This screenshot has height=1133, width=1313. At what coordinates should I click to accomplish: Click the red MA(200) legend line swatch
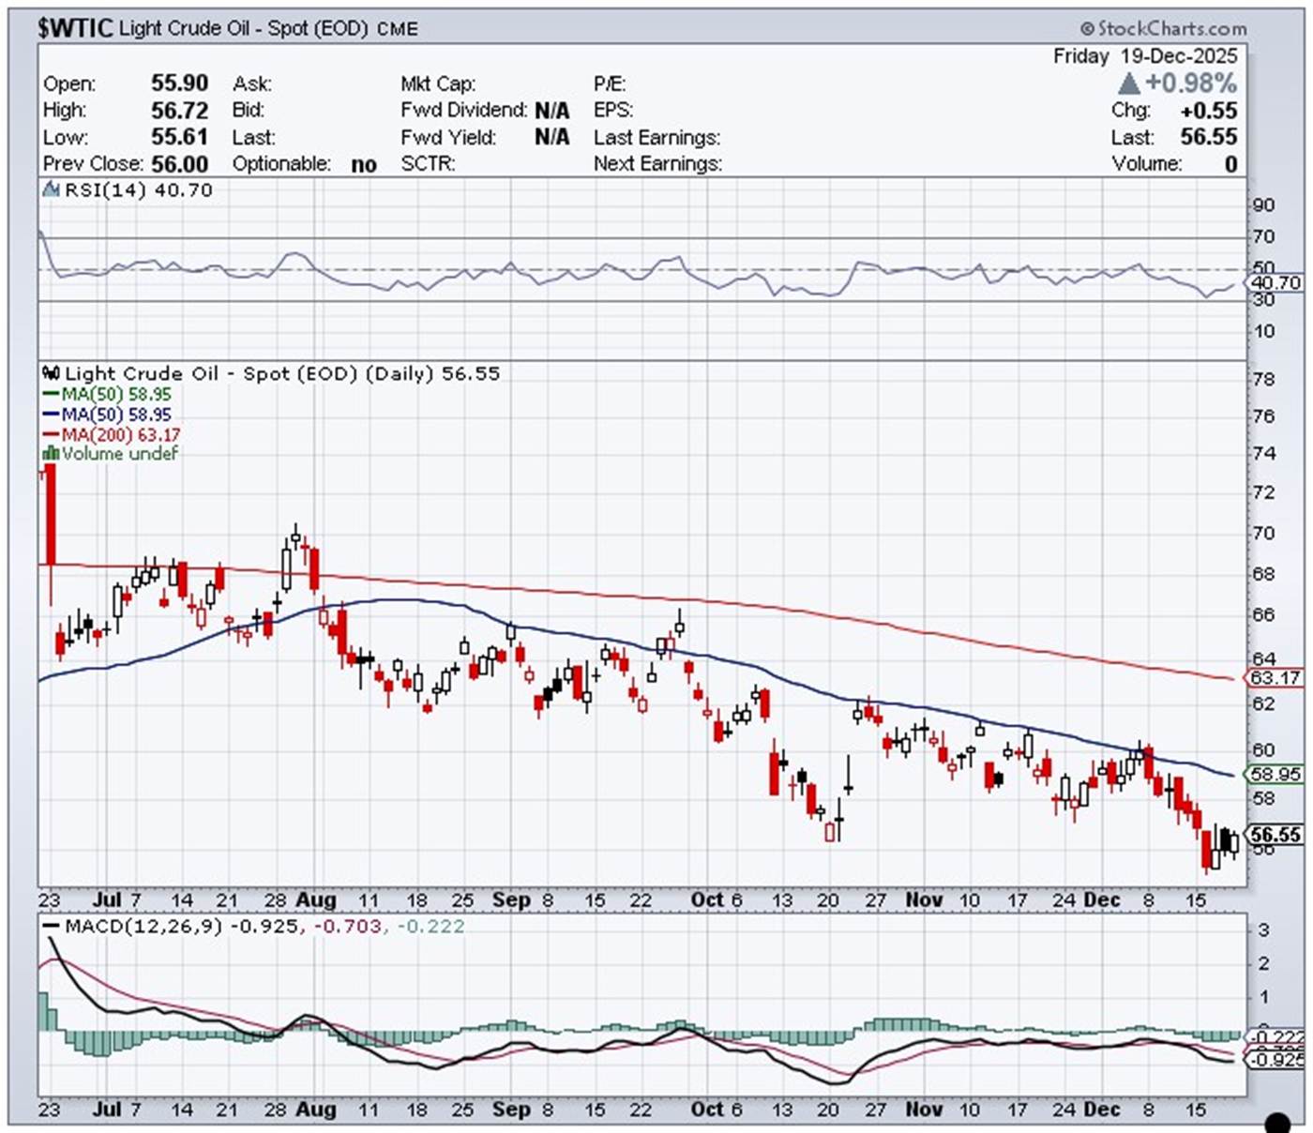[51, 435]
